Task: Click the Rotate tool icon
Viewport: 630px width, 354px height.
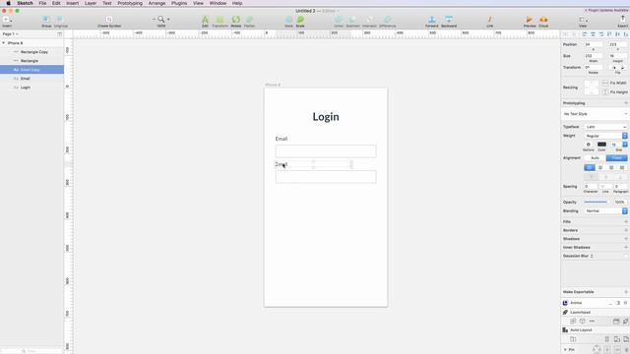Action: coord(236,20)
